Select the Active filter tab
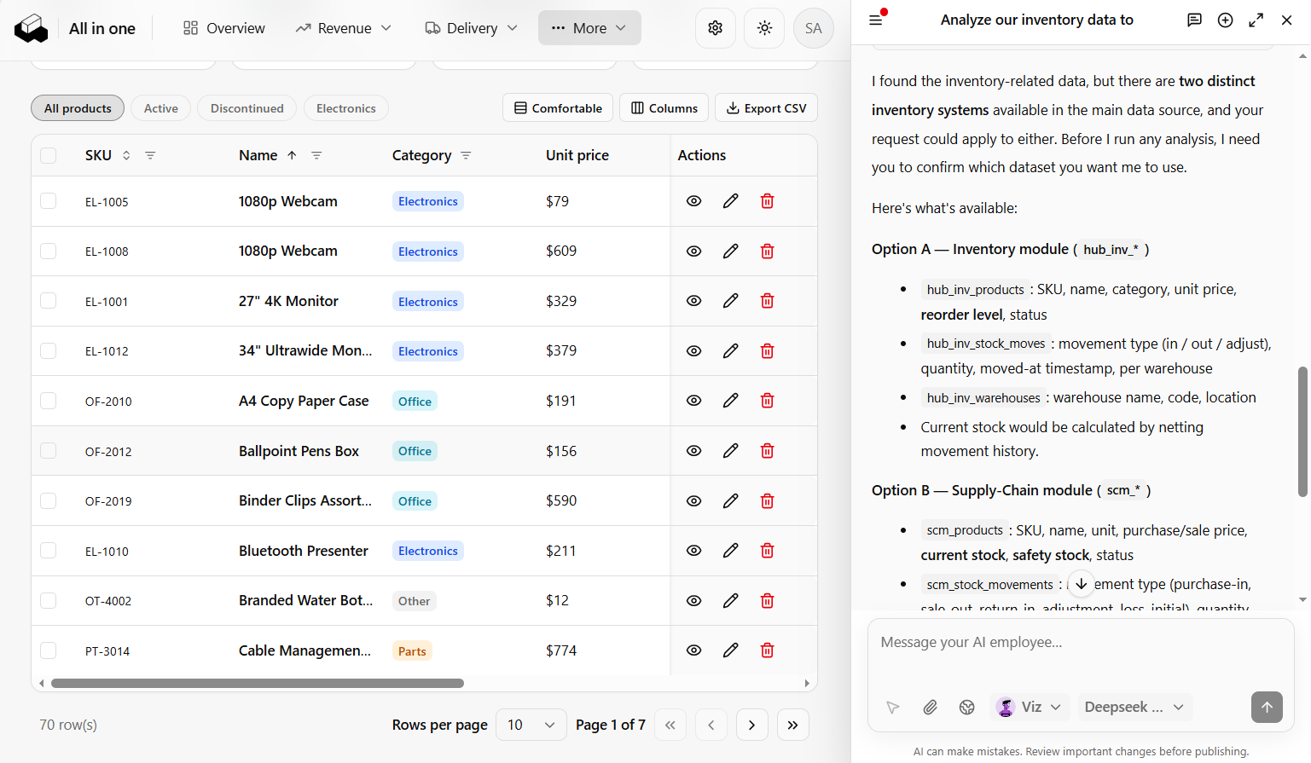The width and height of the screenshot is (1311, 763). coord(161,108)
